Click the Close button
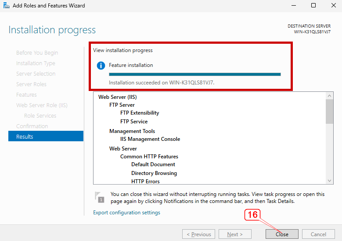Viewport: 342px width, 241px height. click(282, 234)
